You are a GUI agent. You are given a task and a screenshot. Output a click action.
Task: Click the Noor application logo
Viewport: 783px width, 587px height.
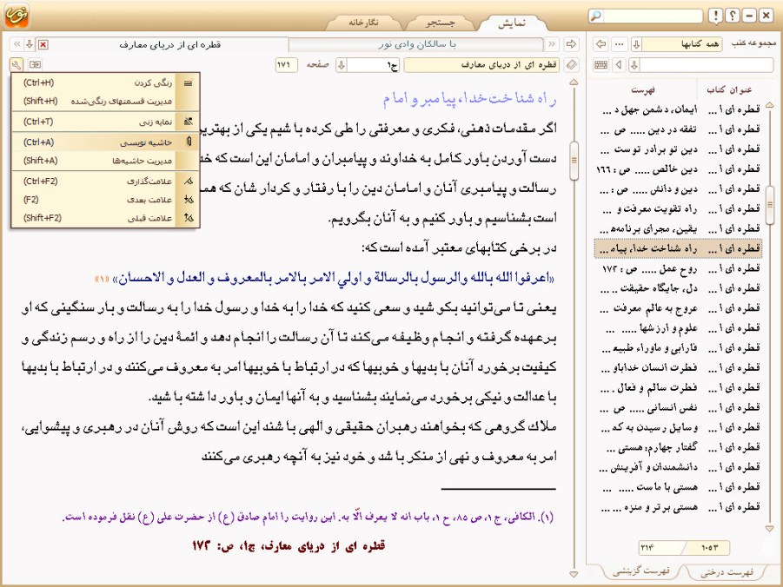[x=17, y=15]
